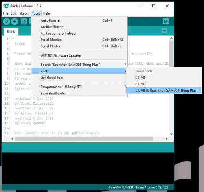Open the Programmer: USBtinyISP submenu
The height and width of the screenshot is (192, 204).
point(79,87)
